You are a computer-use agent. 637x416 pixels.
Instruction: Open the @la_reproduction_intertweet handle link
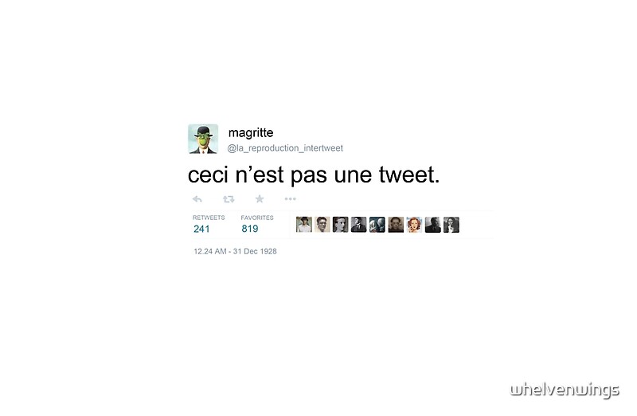[285, 148]
